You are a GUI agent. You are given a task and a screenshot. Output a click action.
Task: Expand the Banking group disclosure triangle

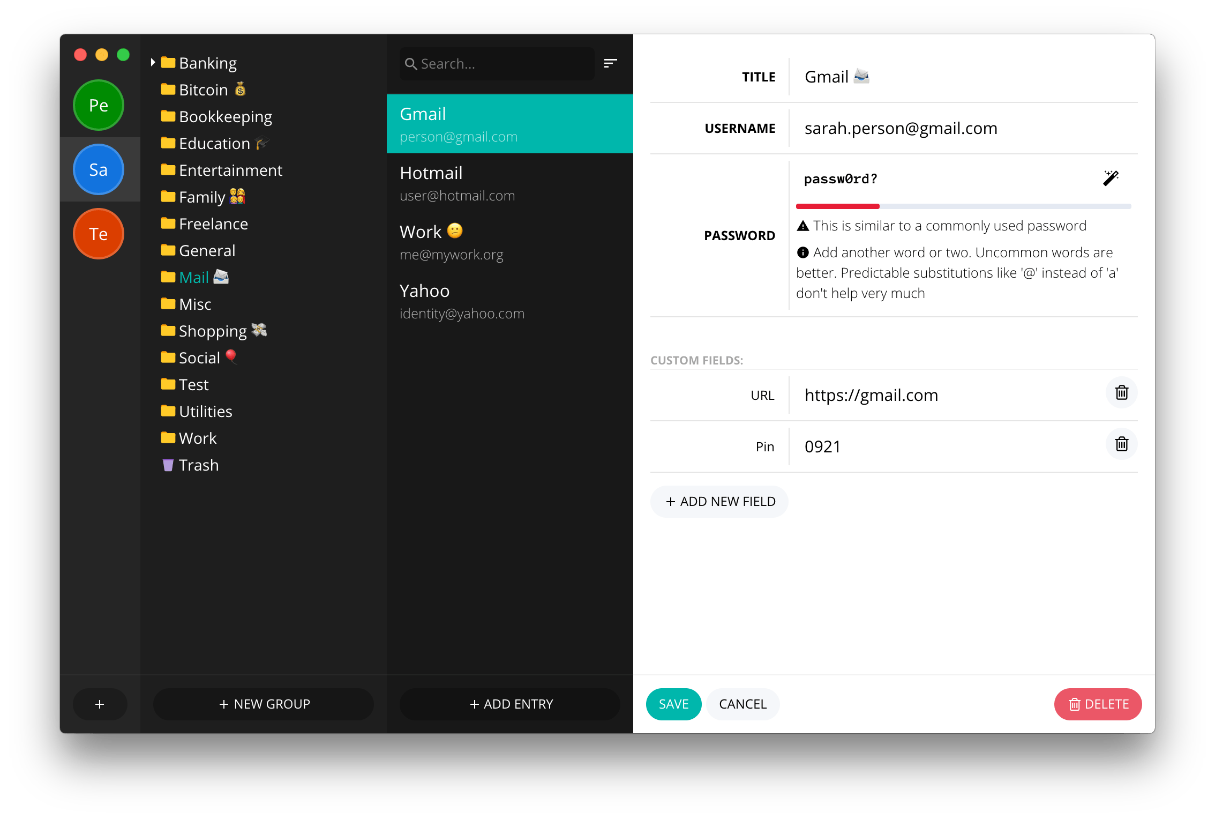coord(153,62)
